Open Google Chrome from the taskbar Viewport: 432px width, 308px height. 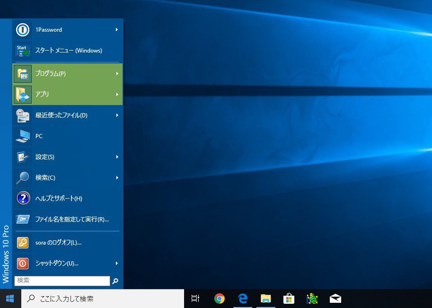(219, 299)
